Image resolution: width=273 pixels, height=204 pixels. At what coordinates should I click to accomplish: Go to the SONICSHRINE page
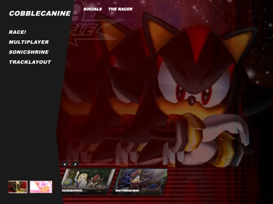pos(29,52)
